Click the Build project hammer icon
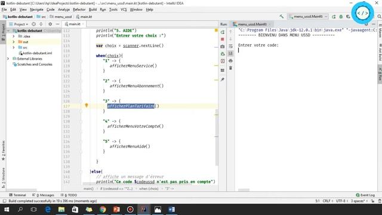Screen dimensions: 382x215 (x=281, y=17)
